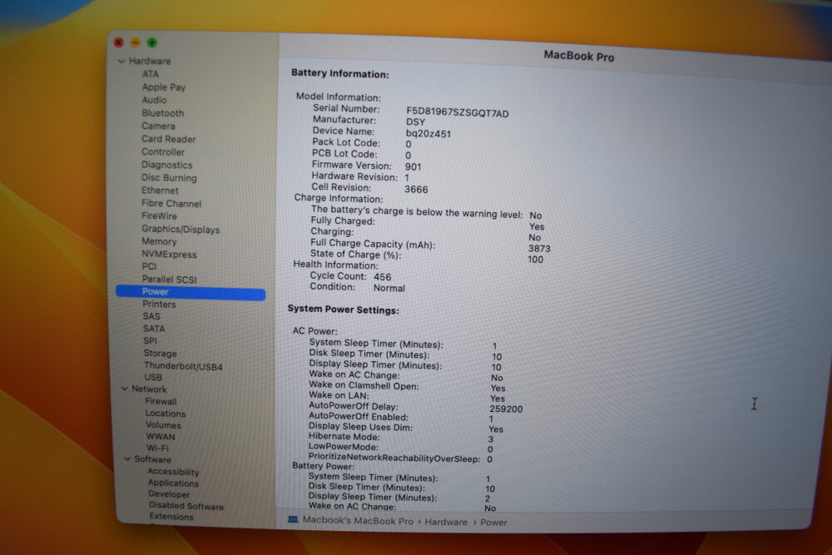Click AutoPowerOff Delay value 259200
Viewport: 832px width, 555px height.
[x=506, y=409]
